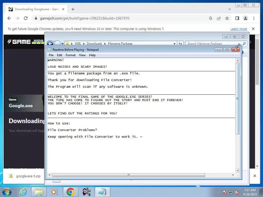Screen dimensions: 263x197
Task: Expand the Chrome tab search dropdown
Action: pyautogui.click(x=230, y=9)
